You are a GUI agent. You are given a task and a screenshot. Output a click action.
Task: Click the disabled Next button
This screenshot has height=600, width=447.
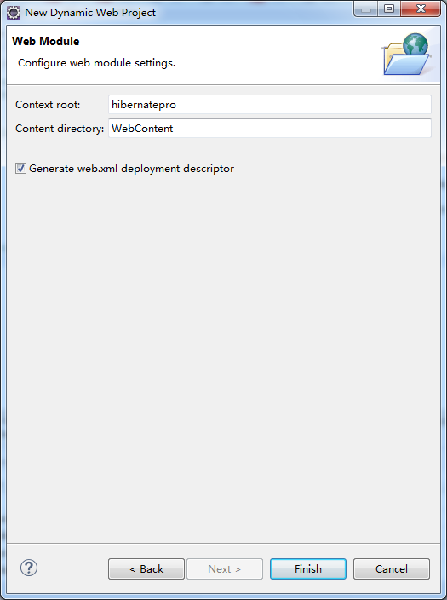(x=225, y=569)
